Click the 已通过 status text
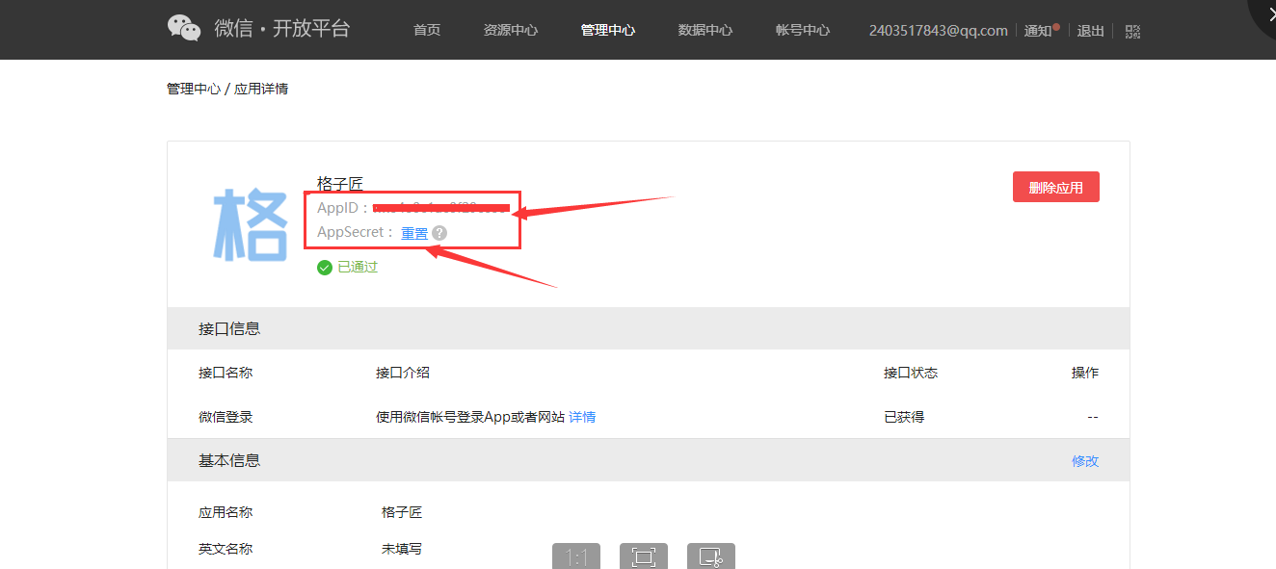Viewport: 1276px width, 569px height. 358,268
